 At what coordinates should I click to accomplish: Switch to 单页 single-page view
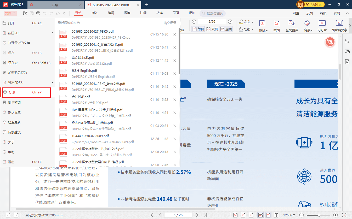coord(198,29)
